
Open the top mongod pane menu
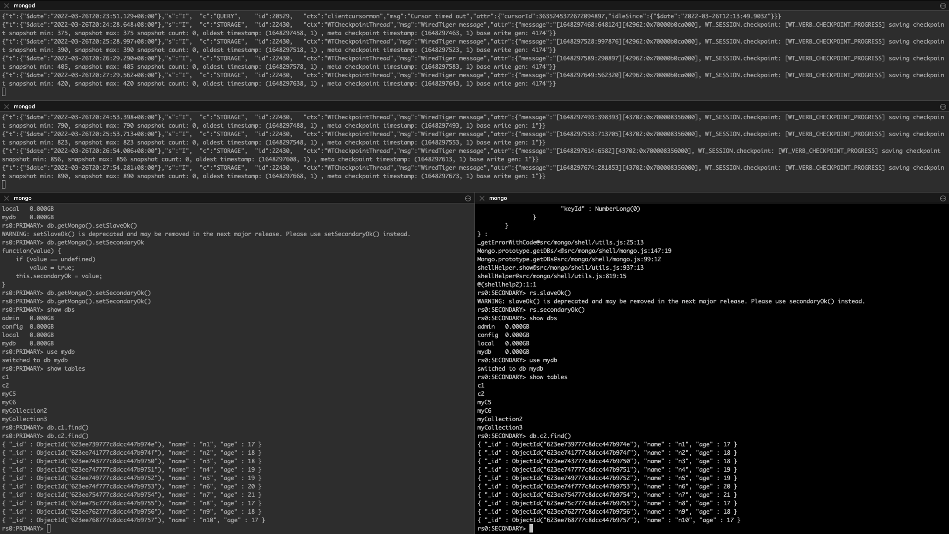(x=943, y=6)
